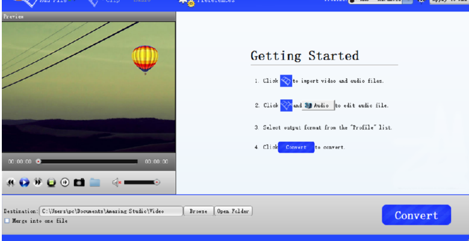Viewport: 469px width, 241px height.
Task: Take a snapshot with the camera icon
Action: [79, 182]
